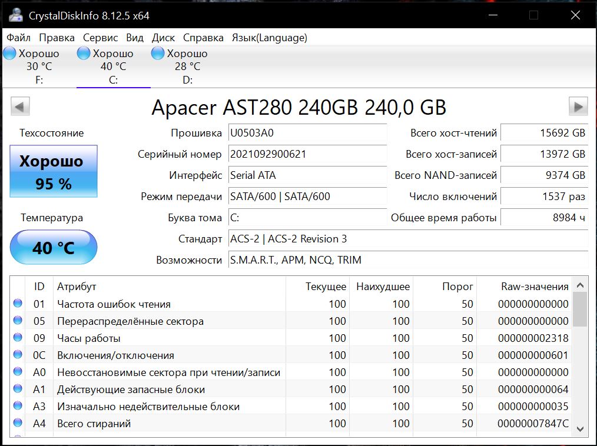
Task: Click the Интерфейс field Serial ATA
Action: (308, 175)
